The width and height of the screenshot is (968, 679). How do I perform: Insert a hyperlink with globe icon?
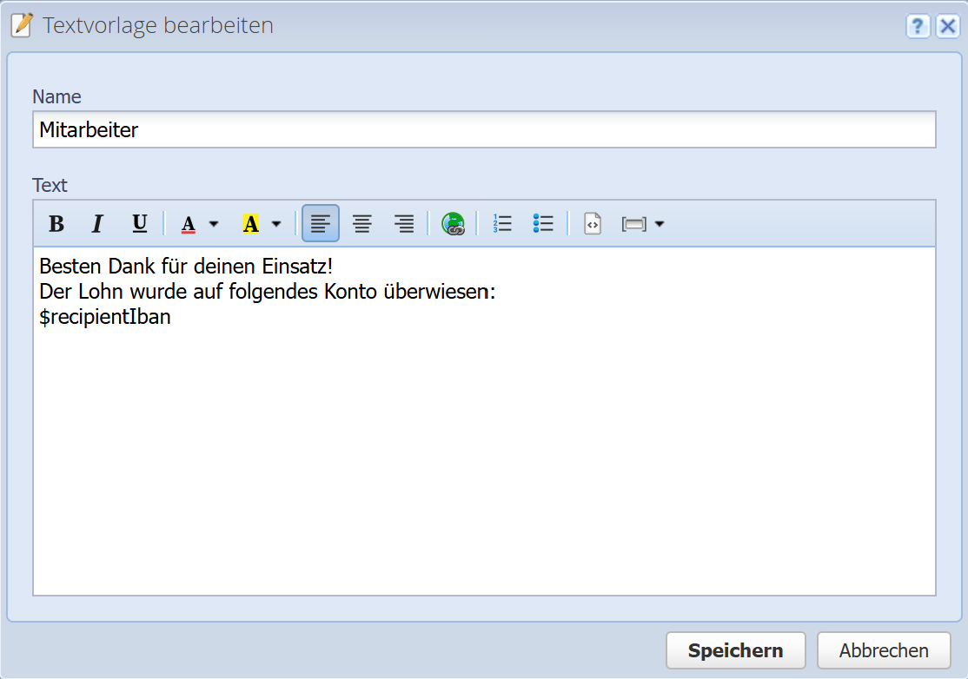(453, 224)
